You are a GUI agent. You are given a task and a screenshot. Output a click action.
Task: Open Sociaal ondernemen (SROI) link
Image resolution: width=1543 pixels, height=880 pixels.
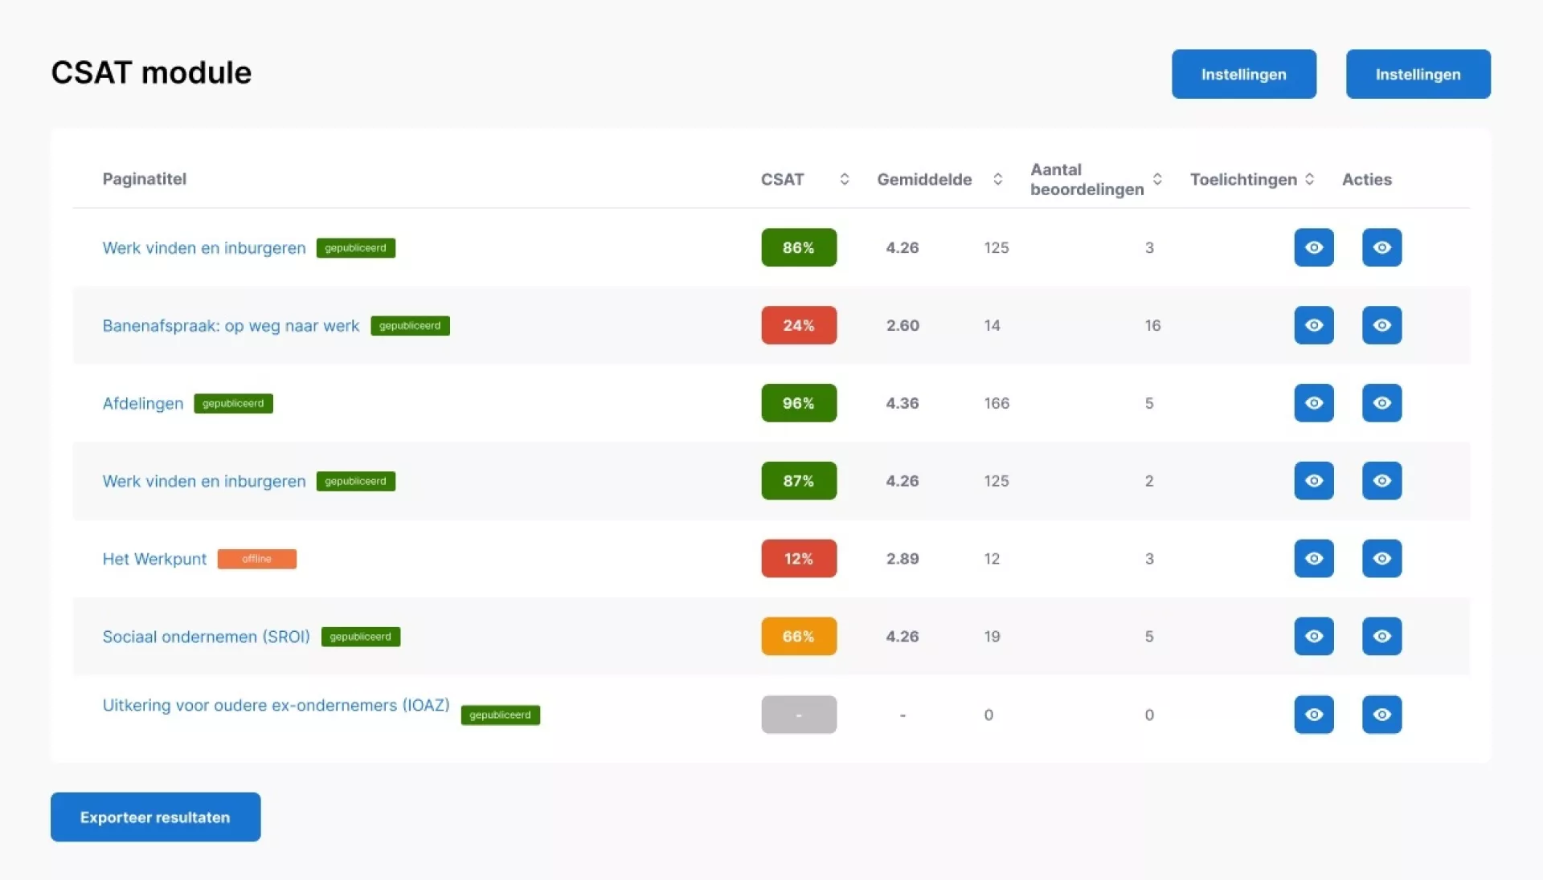206,637
